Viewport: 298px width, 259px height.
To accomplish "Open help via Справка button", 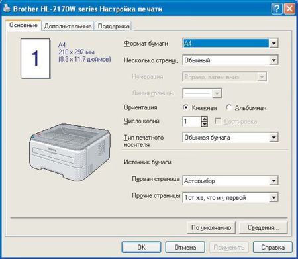I will [273, 247].
